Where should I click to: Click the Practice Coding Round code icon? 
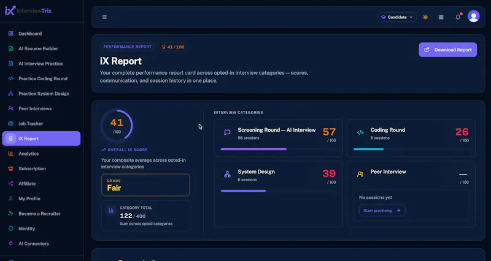[10, 78]
